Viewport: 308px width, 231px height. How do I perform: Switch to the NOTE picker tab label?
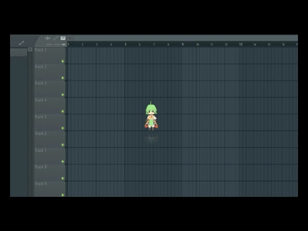tap(50, 45)
